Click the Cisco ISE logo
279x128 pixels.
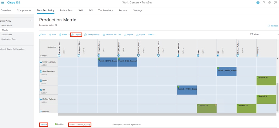click(14, 2)
